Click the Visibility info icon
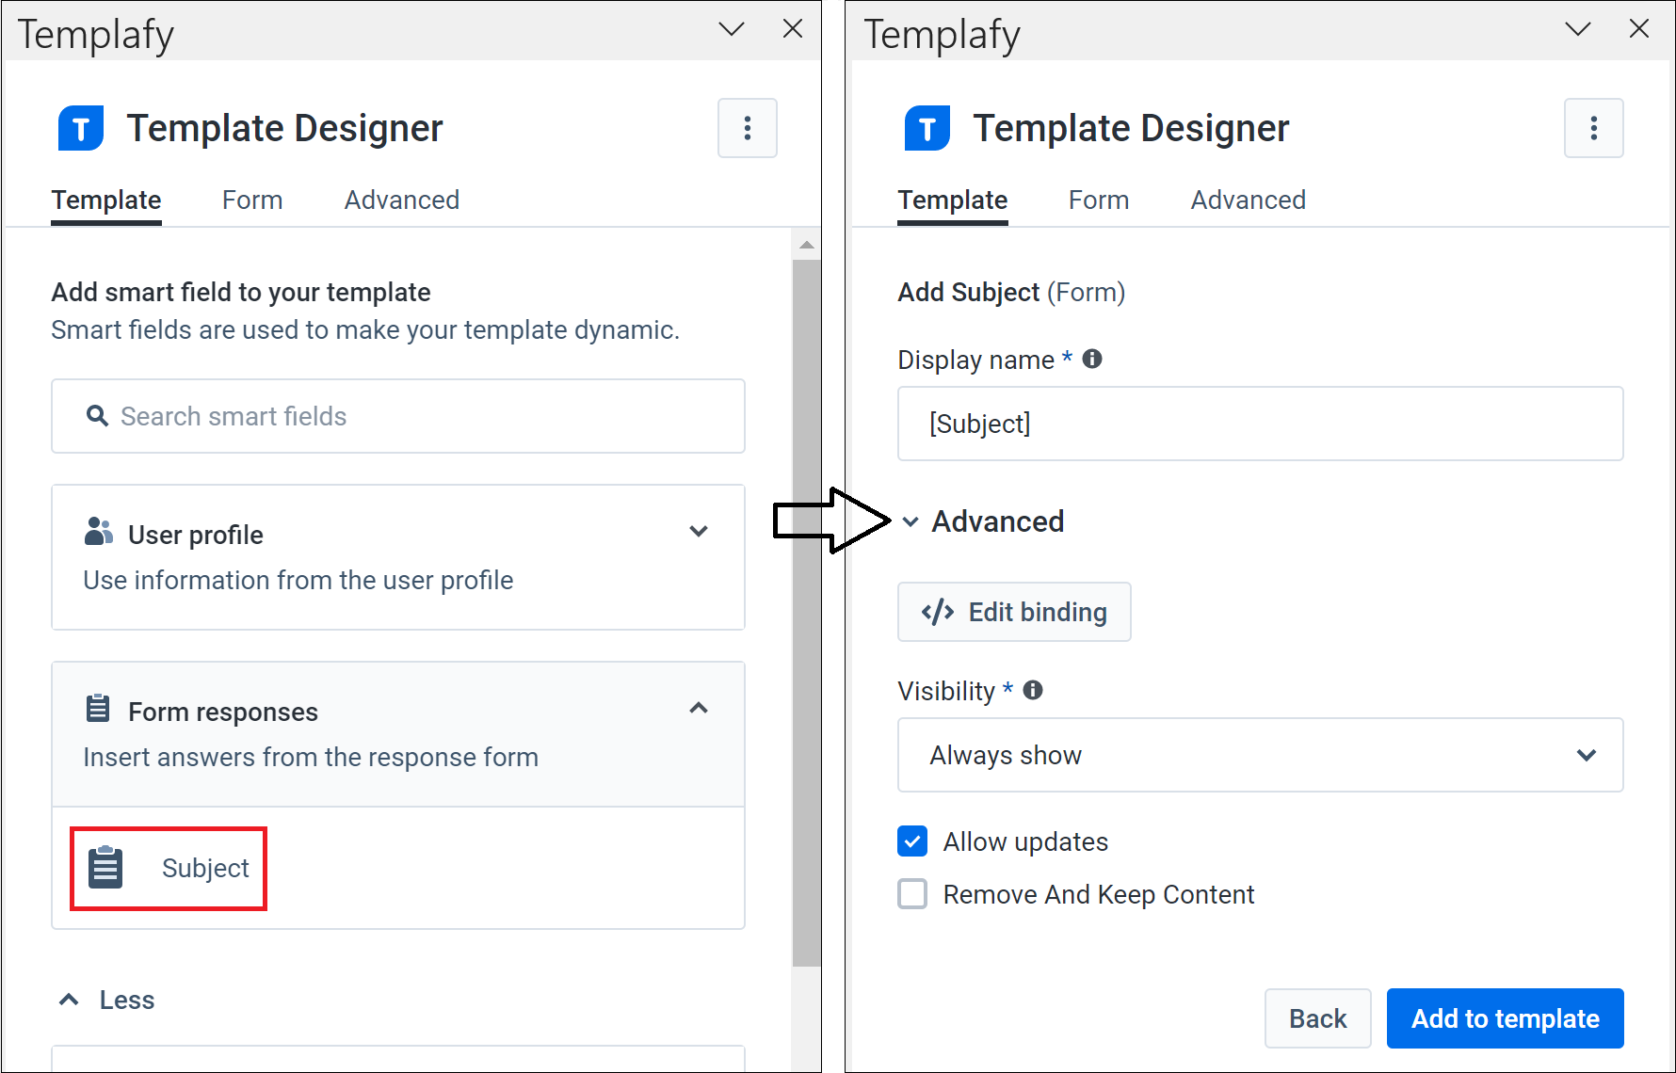The width and height of the screenshot is (1676, 1073). [x=1032, y=690]
